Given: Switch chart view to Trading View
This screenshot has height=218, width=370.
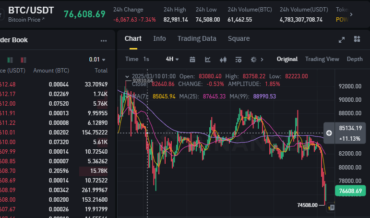Looking at the screenshot, I should [x=322, y=59].
